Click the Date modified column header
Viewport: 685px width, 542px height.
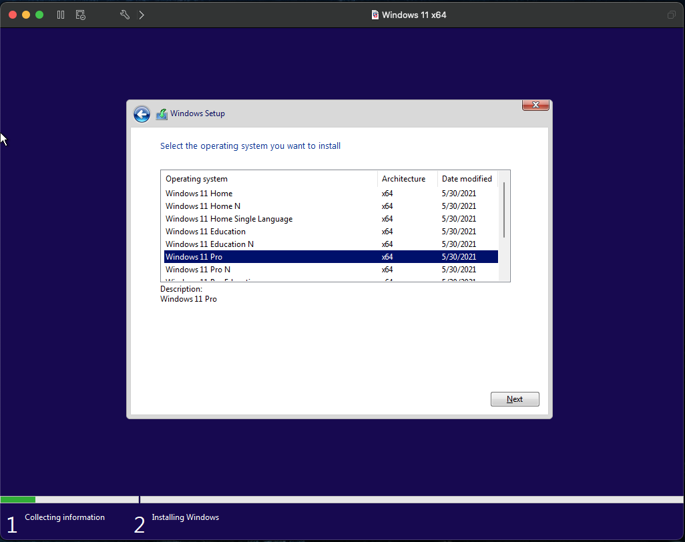pos(467,179)
